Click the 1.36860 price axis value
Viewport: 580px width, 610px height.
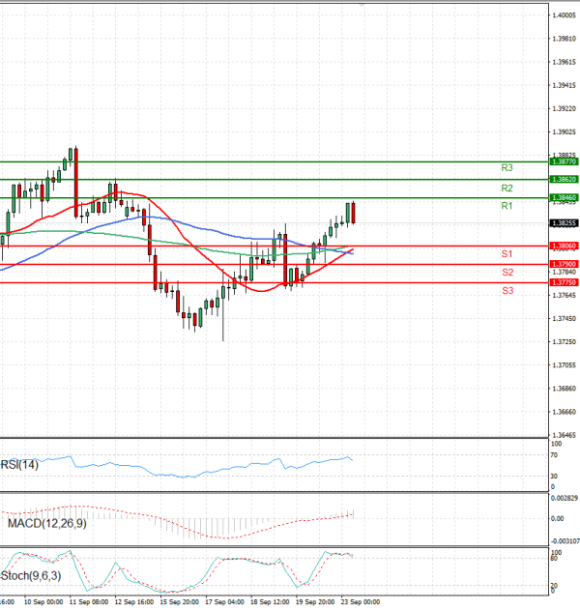565,389
